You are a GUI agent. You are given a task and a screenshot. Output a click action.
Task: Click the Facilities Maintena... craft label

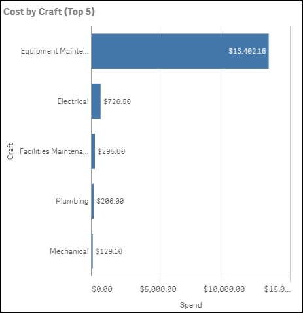[54, 151]
